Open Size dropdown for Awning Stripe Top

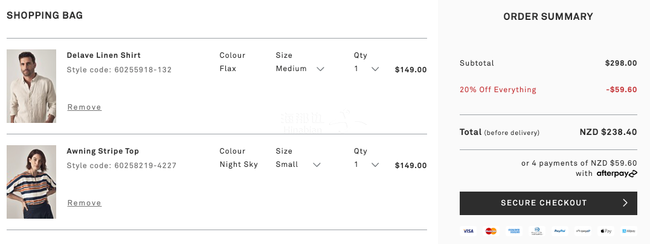(x=298, y=164)
